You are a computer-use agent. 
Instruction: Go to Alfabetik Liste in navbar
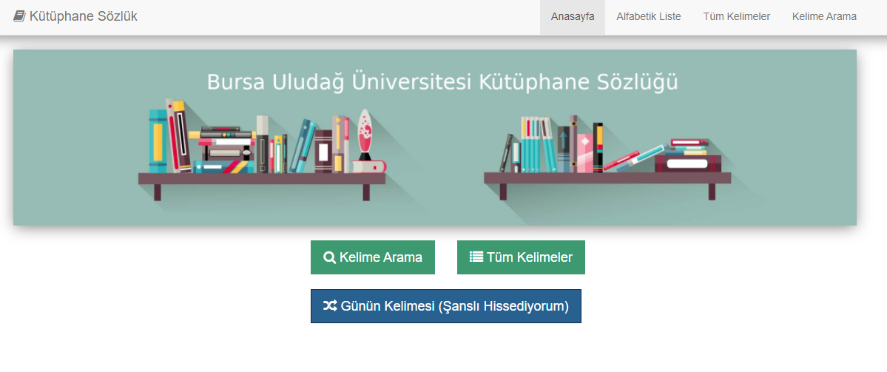click(649, 17)
